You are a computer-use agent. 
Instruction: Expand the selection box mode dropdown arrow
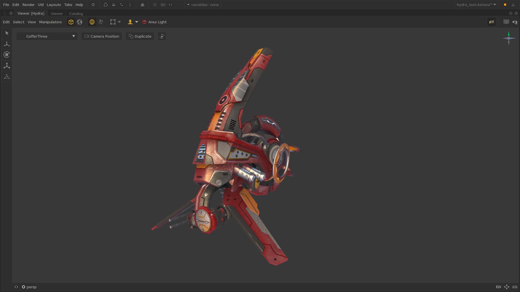click(x=119, y=22)
